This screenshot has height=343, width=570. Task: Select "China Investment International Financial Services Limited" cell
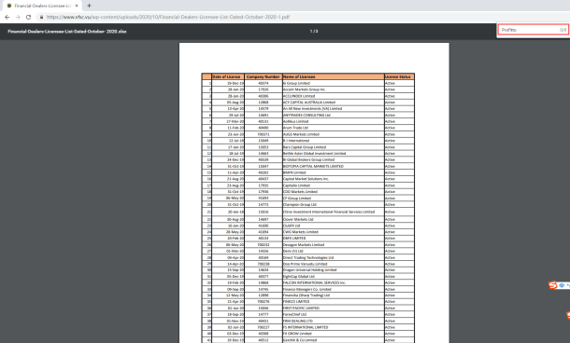334,212
